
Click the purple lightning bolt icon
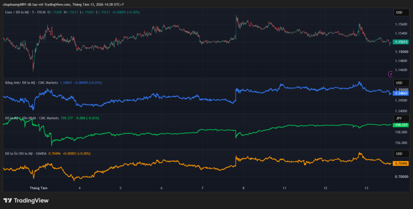pyautogui.click(x=390, y=74)
